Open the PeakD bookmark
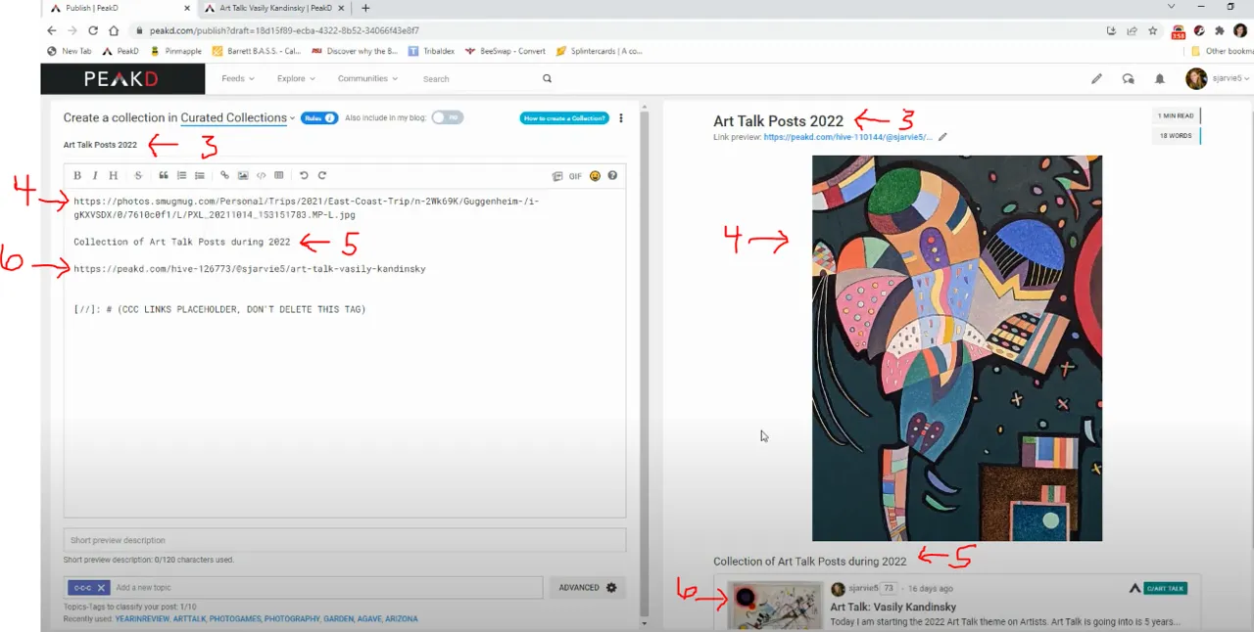This screenshot has height=632, width=1254. 121,51
